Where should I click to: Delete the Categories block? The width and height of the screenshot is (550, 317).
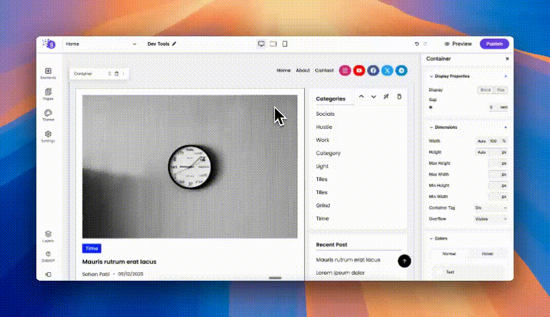point(399,96)
